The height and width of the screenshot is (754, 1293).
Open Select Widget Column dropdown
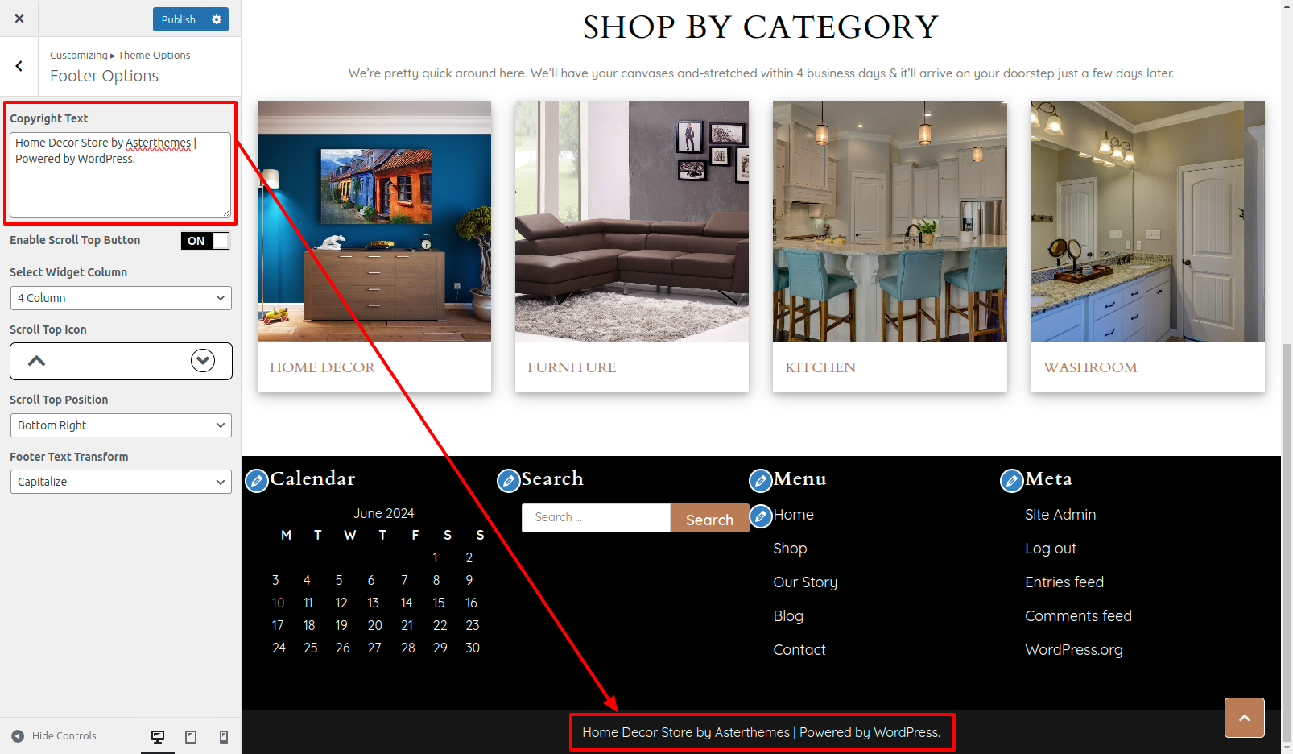pyautogui.click(x=121, y=298)
